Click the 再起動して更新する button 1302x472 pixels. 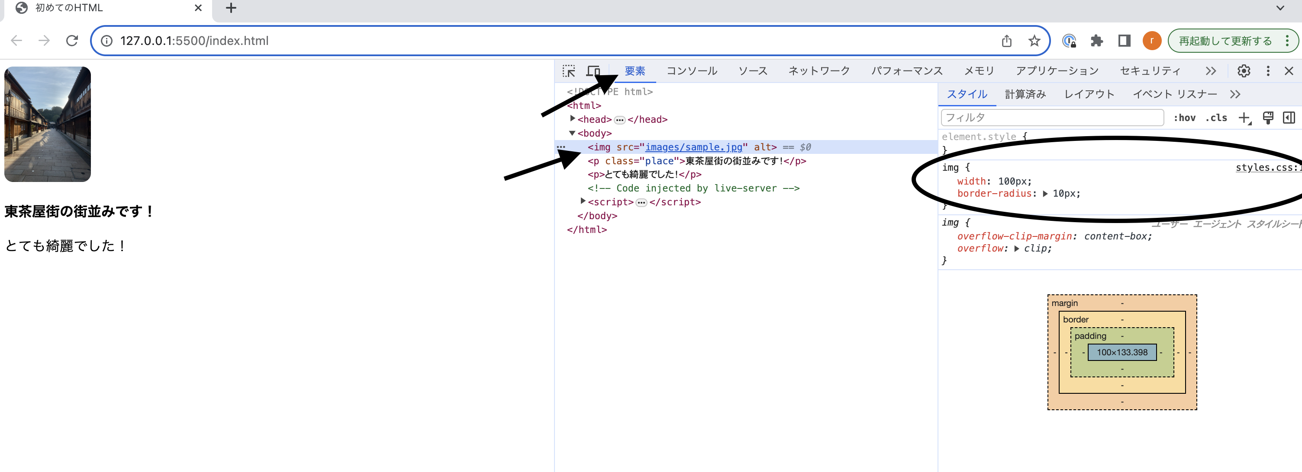[1225, 41]
